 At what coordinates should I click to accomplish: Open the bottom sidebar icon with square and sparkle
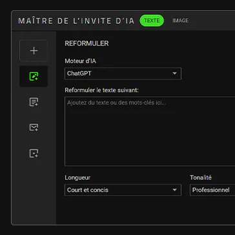click(34, 153)
